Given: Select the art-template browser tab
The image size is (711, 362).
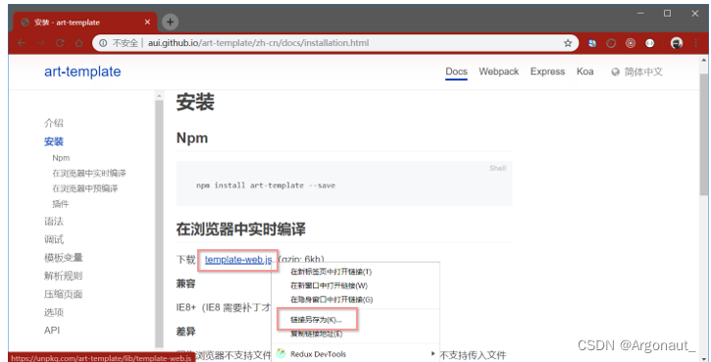Looking at the screenshot, I should point(85,22).
